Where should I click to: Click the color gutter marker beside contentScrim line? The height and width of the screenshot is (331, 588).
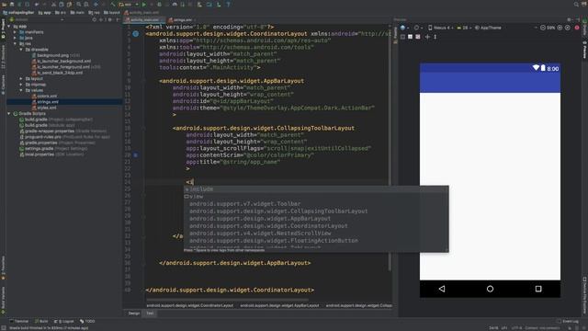coord(135,155)
